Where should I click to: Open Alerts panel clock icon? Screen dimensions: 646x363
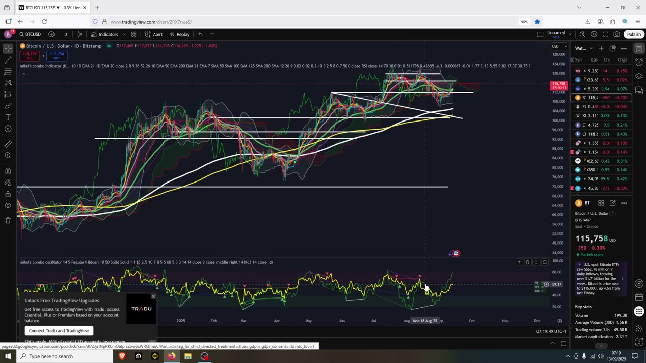coord(639,63)
